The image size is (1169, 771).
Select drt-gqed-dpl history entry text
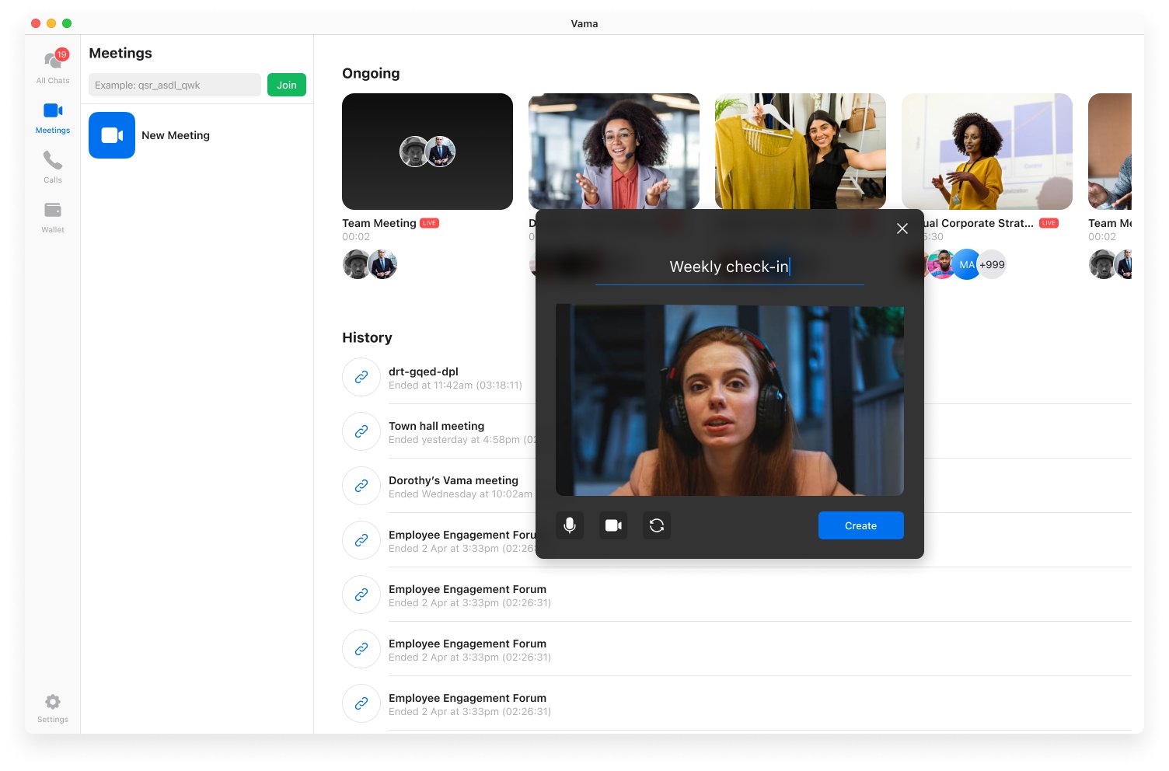pyautogui.click(x=424, y=372)
